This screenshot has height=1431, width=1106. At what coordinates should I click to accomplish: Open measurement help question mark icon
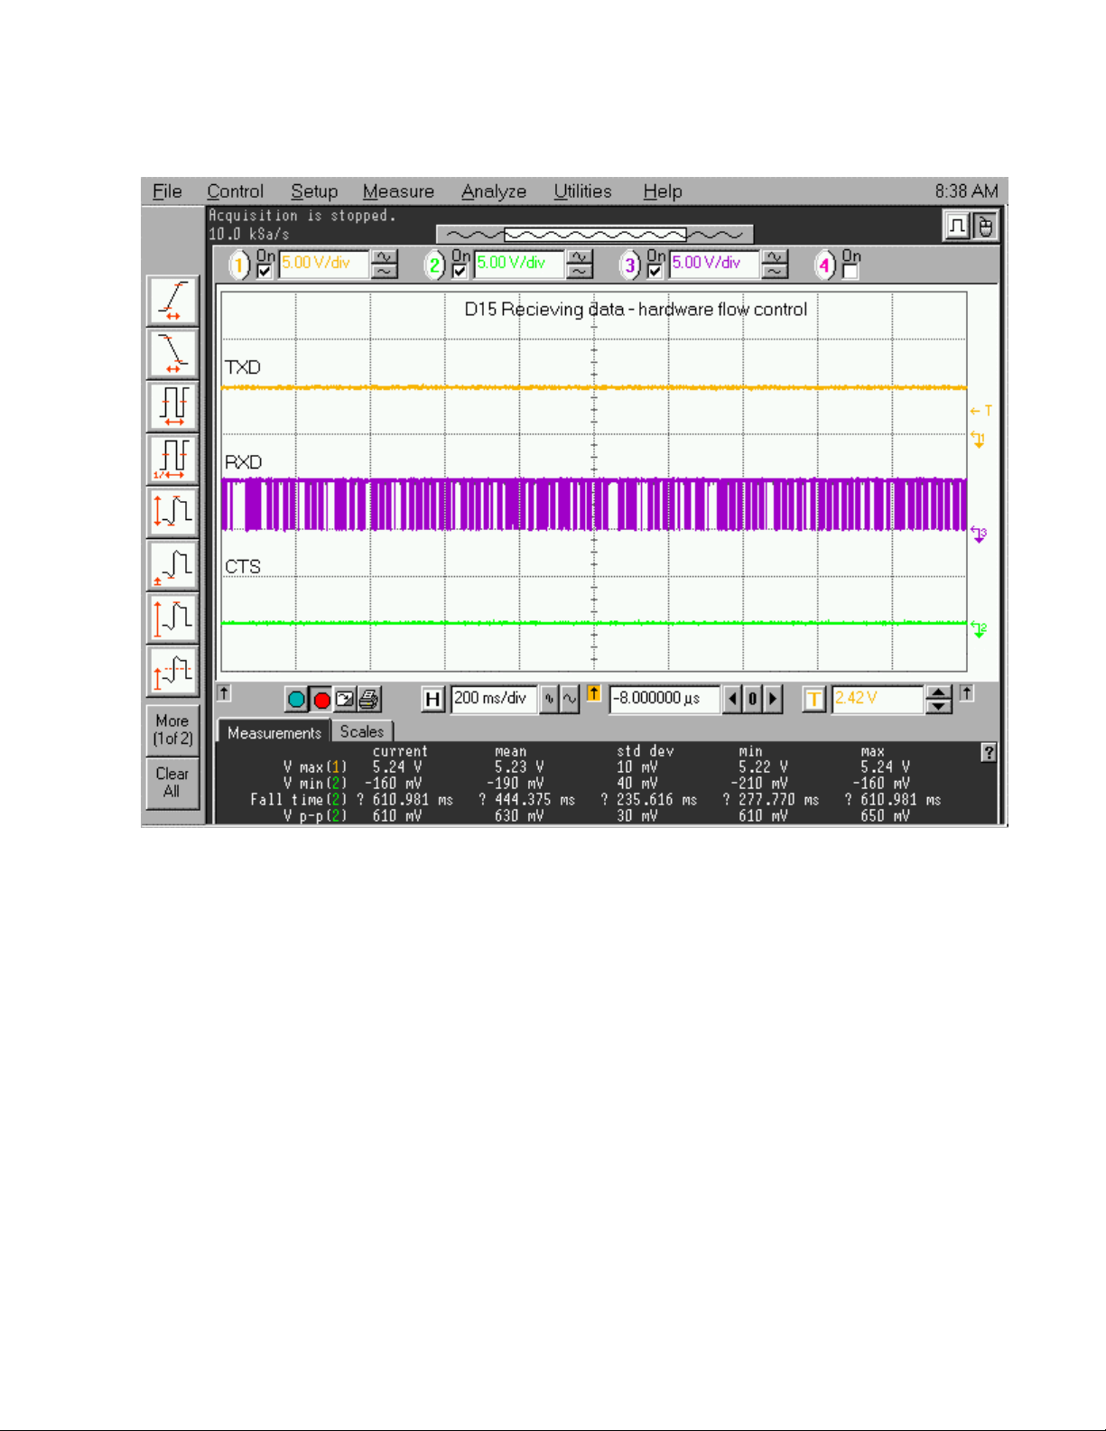989,752
